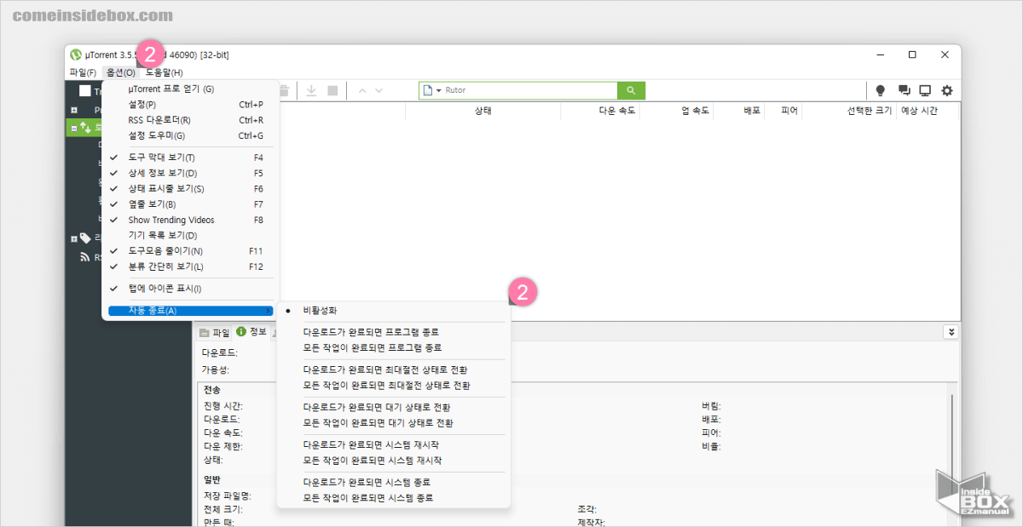Click the label tag icon in sidebar

point(85,238)
